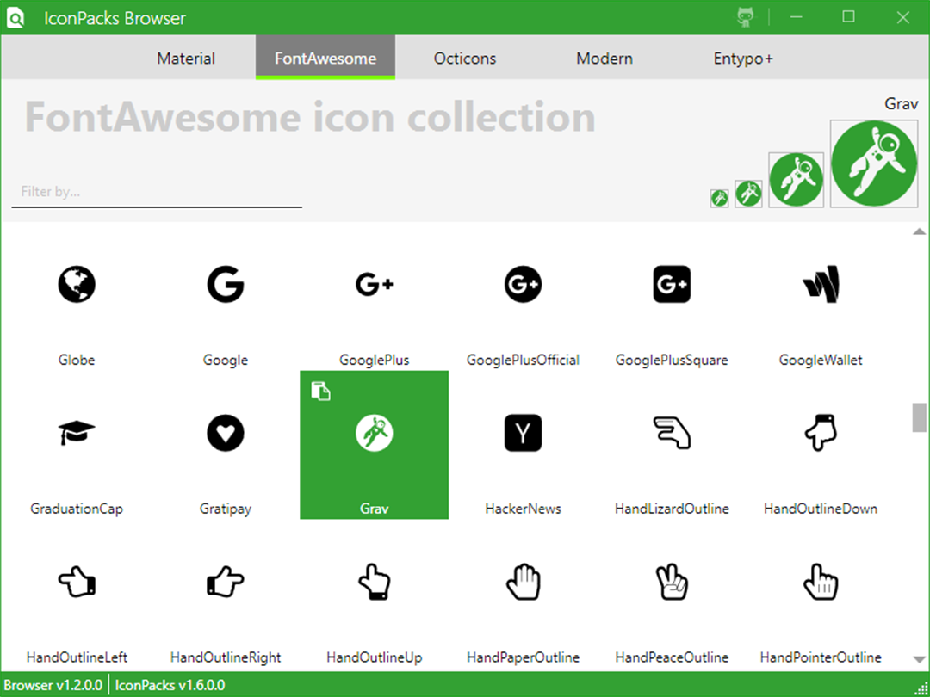This screenshot has height=697, width=930.
Task: Focus the Filter by text field
Action: [x=157, y=192]
